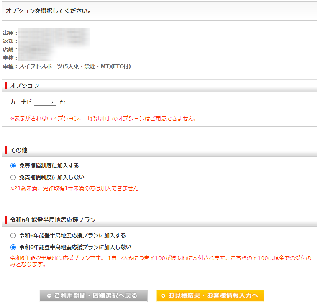Open the カーナビ quantity dropdown

[x=45, y=102]
